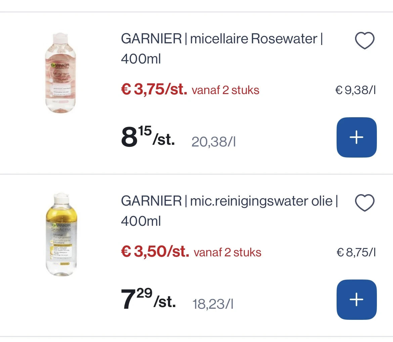
Task: Tap the regular price 8,15 per stuk
Action: [x=148, y=136]
